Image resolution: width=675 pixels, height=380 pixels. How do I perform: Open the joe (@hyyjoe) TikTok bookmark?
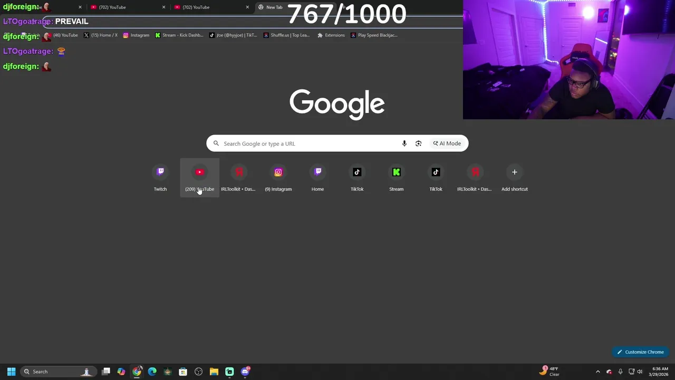tap(233, 35)
